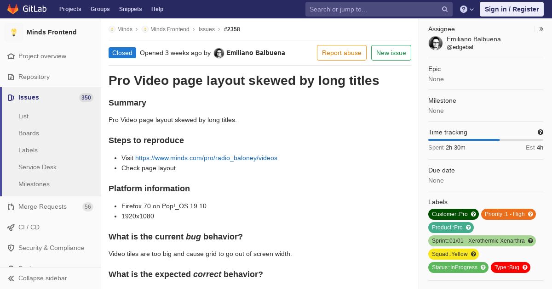Click Sign in / Register button
This screenshot has height=289, width=552.
[x=512, y=9]
